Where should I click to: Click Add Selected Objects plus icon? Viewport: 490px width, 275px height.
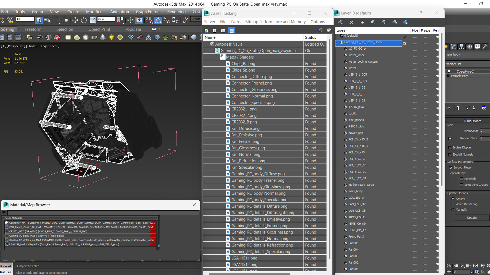(362, 22)
